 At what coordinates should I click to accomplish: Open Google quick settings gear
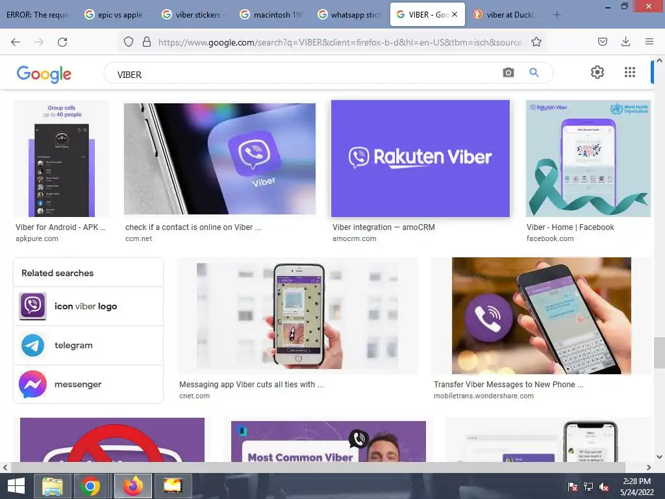(597, 72)
